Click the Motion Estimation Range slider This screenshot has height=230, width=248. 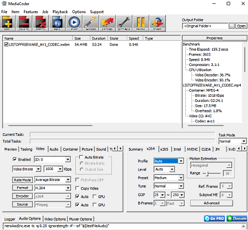[212, 173]
